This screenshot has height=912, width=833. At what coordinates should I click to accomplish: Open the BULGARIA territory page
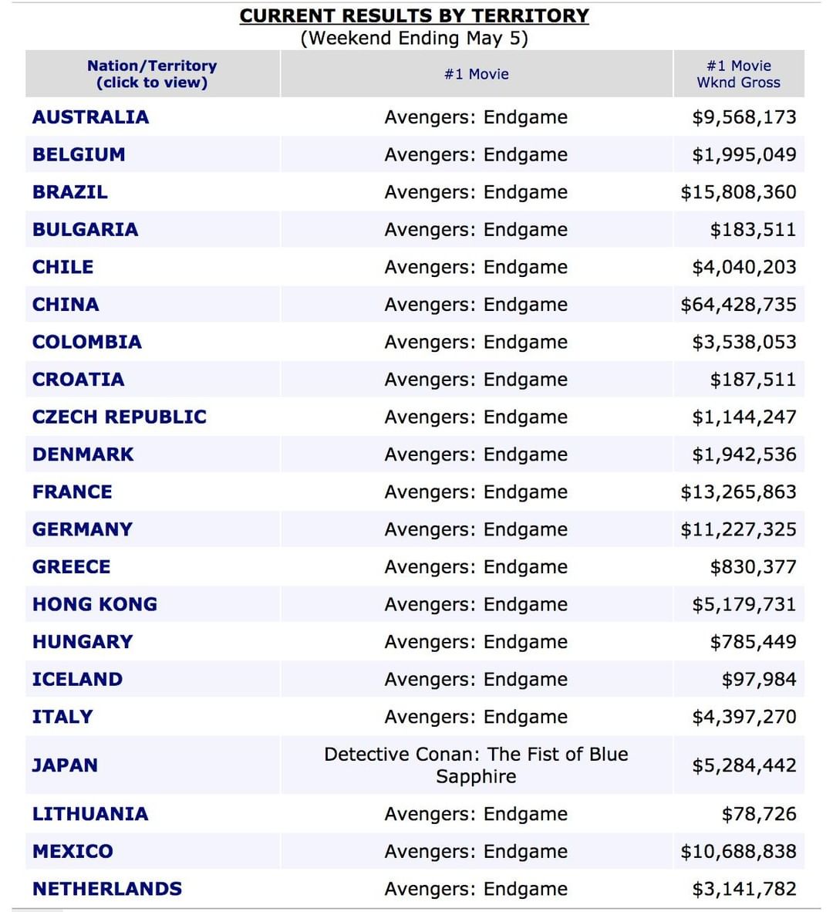[x=85, y=229]
